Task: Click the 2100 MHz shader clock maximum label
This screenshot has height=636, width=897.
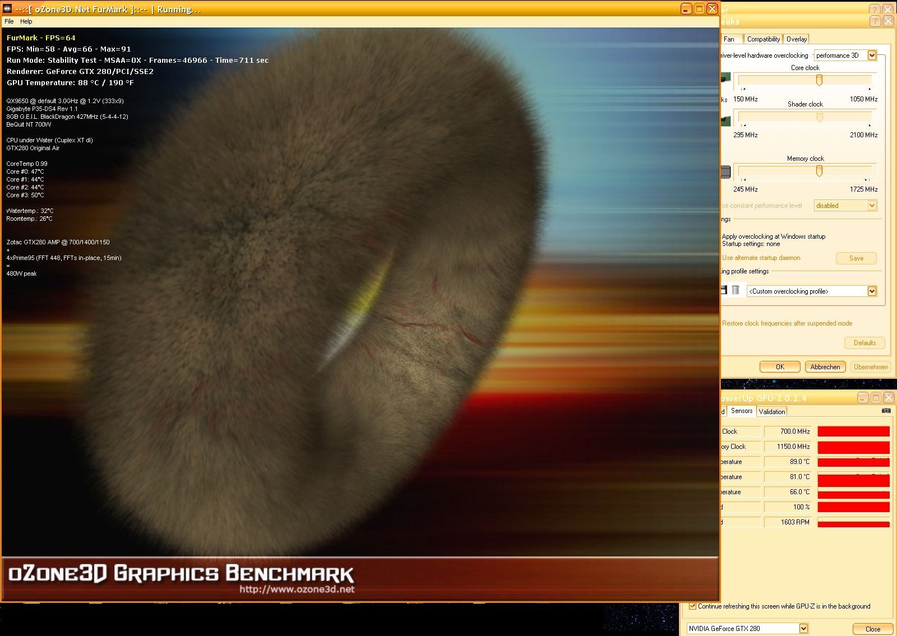Action: [x=863, y=135]
